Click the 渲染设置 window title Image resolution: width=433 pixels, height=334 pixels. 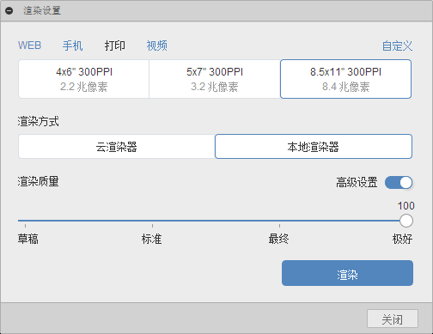(x=42, y=11)
